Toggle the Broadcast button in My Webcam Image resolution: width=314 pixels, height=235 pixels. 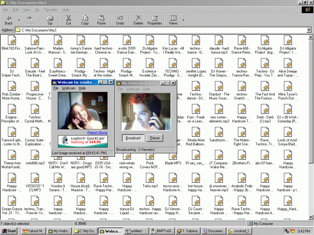133,138
